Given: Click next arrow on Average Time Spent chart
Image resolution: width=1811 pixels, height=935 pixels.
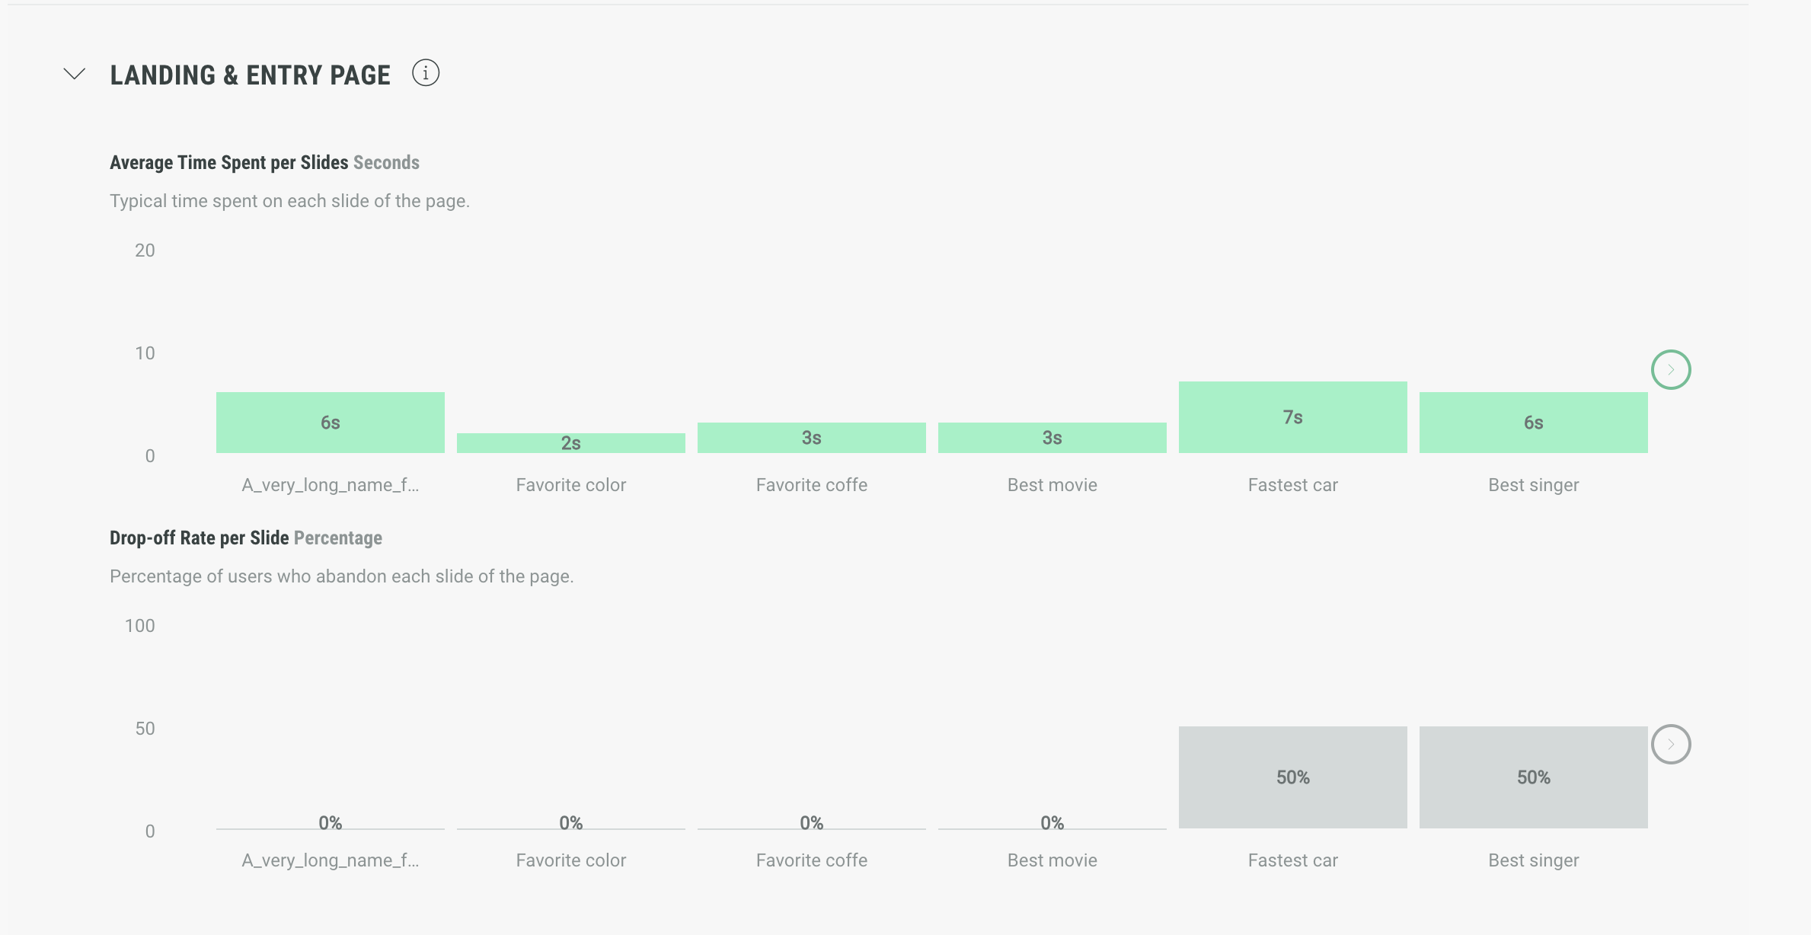Looking at the screenshot, I should [1671, 370].
